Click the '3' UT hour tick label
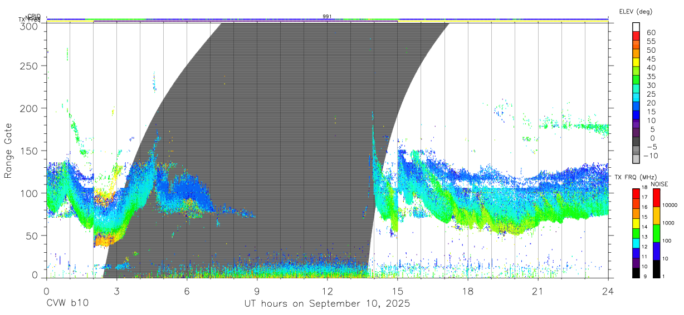Image resolution: width=684 pixels, height=315 pixels. (116, 291)
